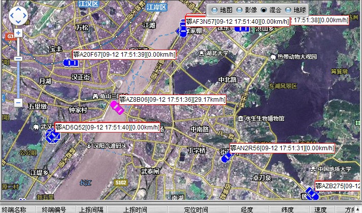Click the round map pan navigation control
Viewport: 362px width, 213px height.
[x=18, y=16]
